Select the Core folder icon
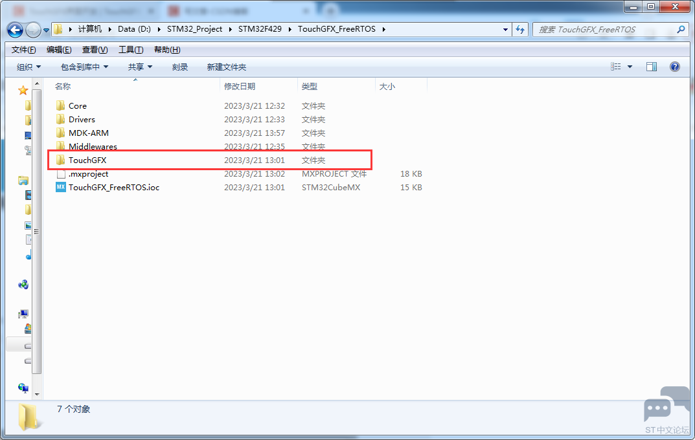The height and width of the screenshot is (440, 695). click(x=61, y=105)
